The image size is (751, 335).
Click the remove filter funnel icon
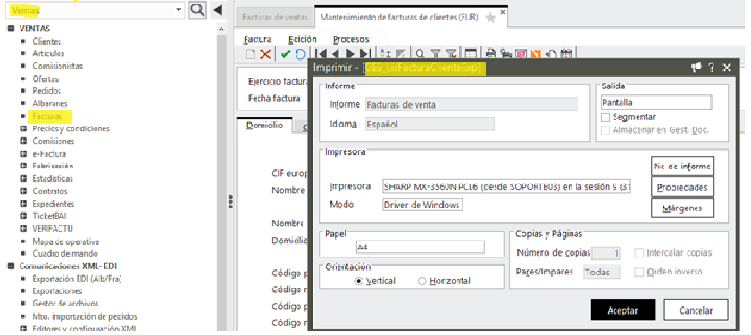tap(451, 53)
